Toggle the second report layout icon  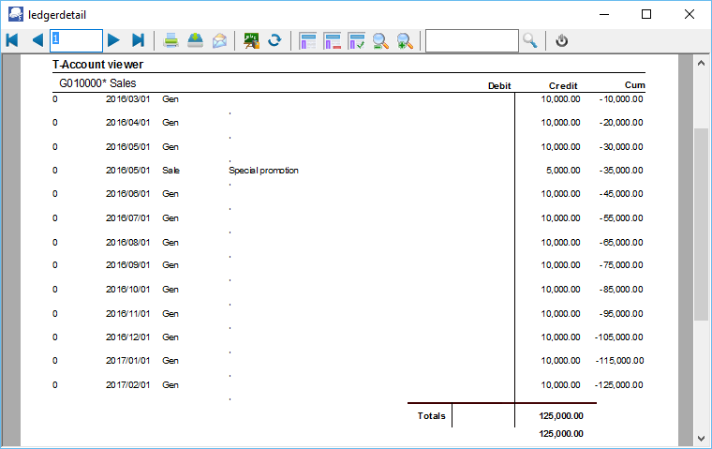[332, 40]
